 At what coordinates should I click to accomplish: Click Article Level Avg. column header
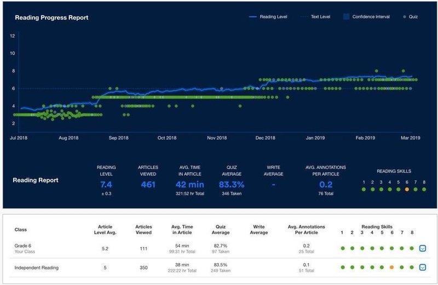click(105, 230)
